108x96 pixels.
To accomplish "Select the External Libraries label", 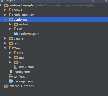I will (21, 86).
